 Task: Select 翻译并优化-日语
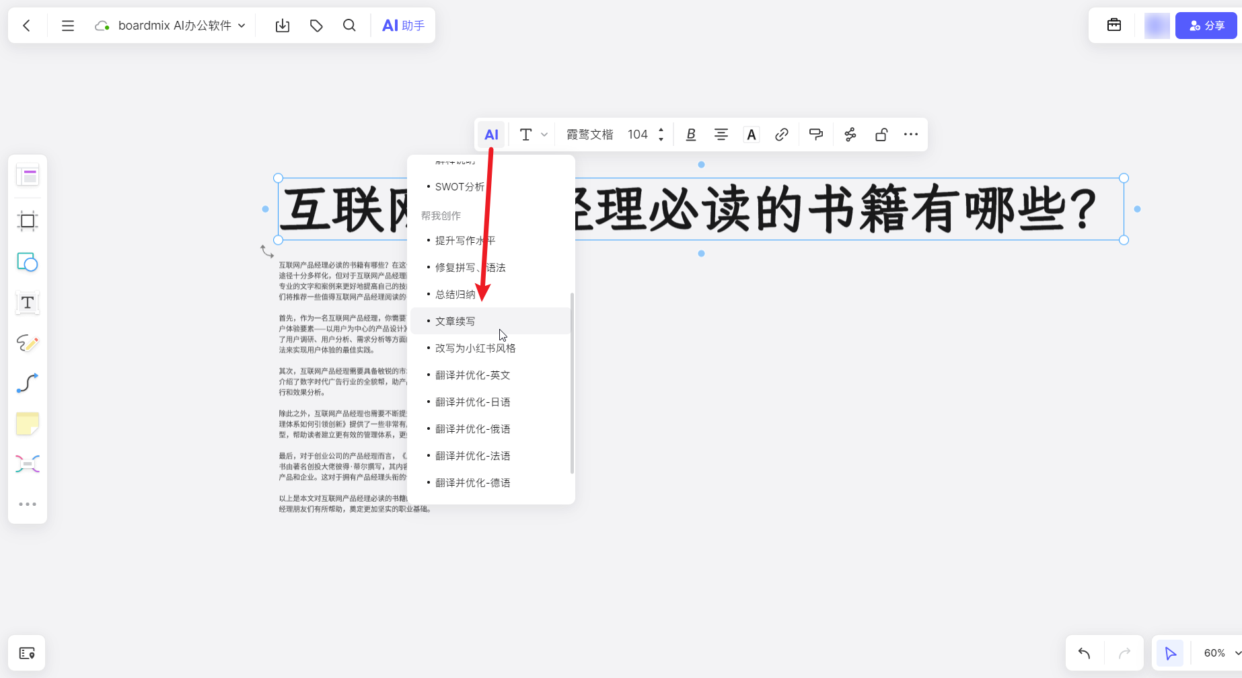tap(491, 402)
